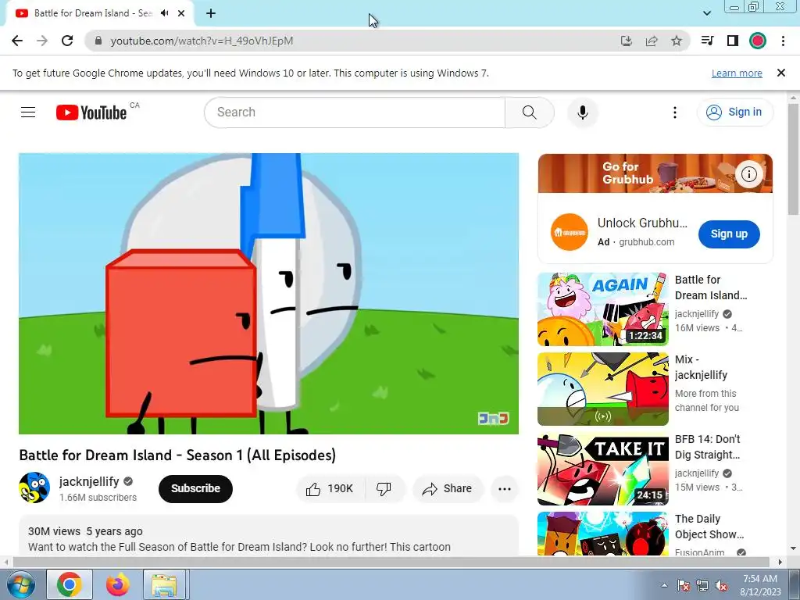The height and width of the screenshot is (600, 800).
Task: Click the video player area
Action: (269, 294)
